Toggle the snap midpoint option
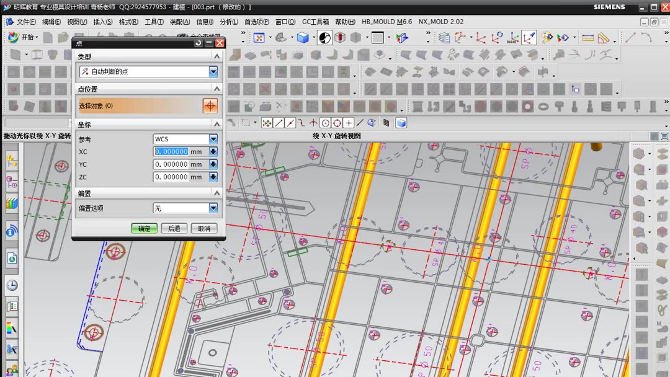The height and width of the screenshot is (377, 670). tap(290, 123)
